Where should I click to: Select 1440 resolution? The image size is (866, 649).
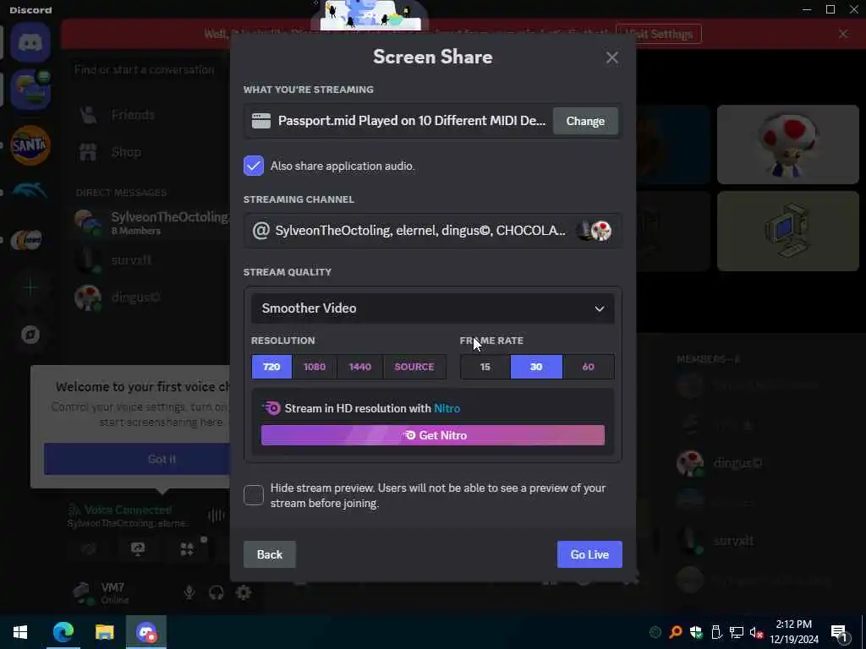(x=359, y=367)
